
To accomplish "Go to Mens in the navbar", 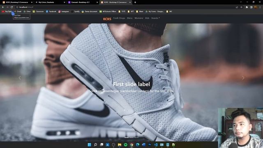I will point(130,18).
